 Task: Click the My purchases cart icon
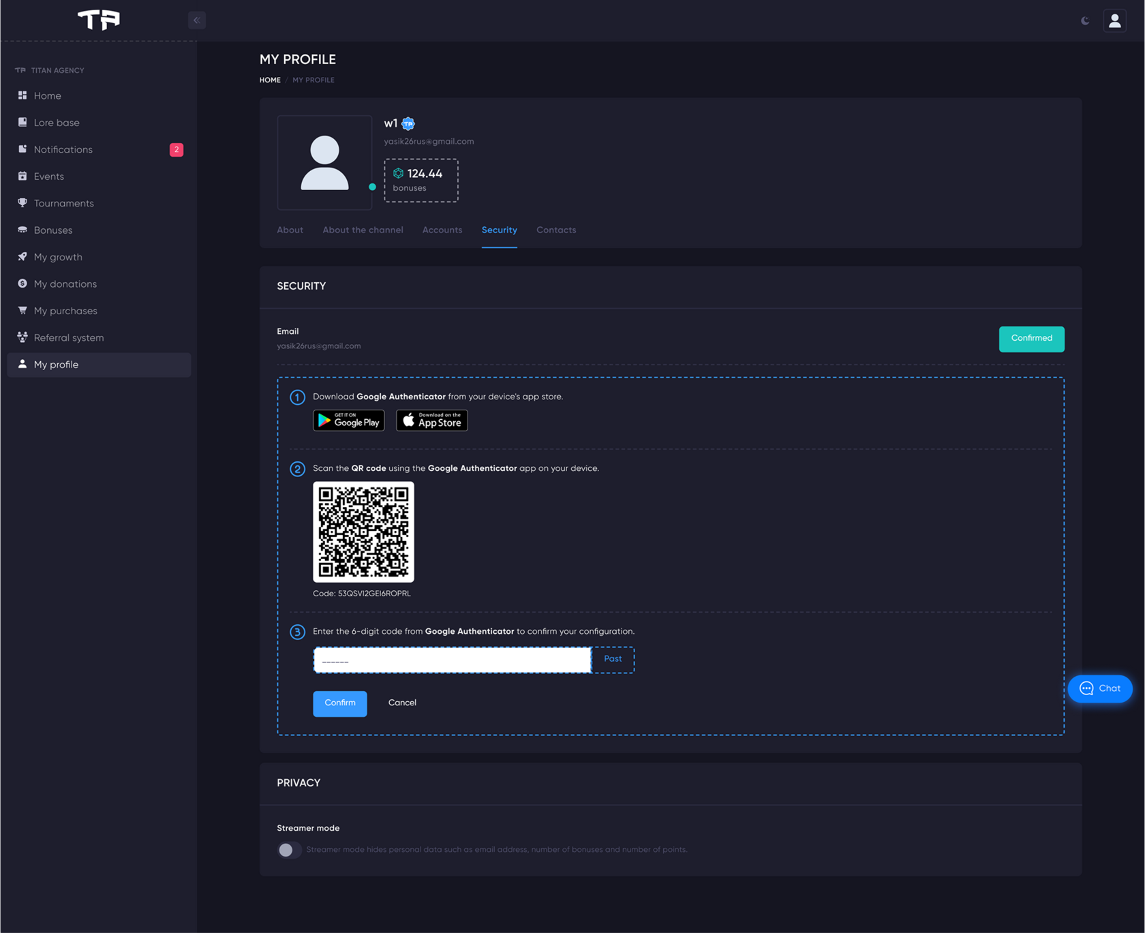(x=22, y=311)
